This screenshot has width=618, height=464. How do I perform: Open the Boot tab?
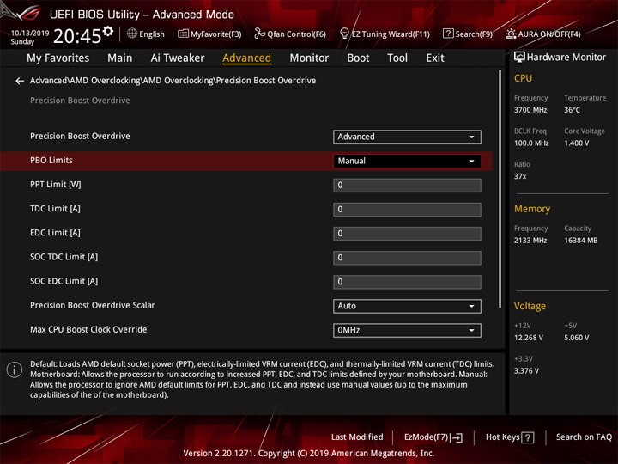pos(358,58)
